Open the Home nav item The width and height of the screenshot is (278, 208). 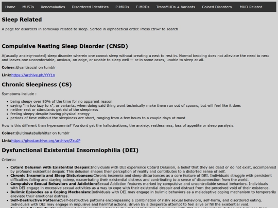10,7
